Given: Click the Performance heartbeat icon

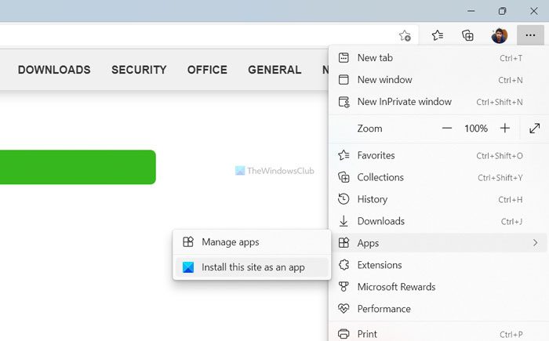Looking at the screenshot, I should click(343, 309).
